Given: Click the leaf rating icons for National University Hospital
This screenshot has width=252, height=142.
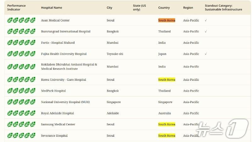Looking at the screenshot, I should tap(21, 102).
